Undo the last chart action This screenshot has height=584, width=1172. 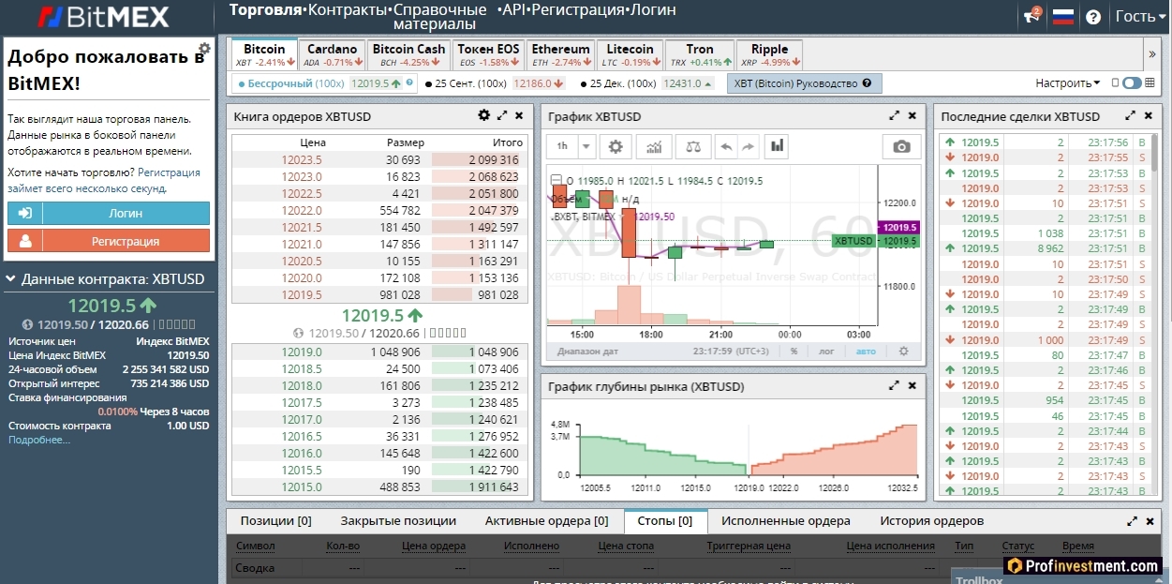coord(725,146)
